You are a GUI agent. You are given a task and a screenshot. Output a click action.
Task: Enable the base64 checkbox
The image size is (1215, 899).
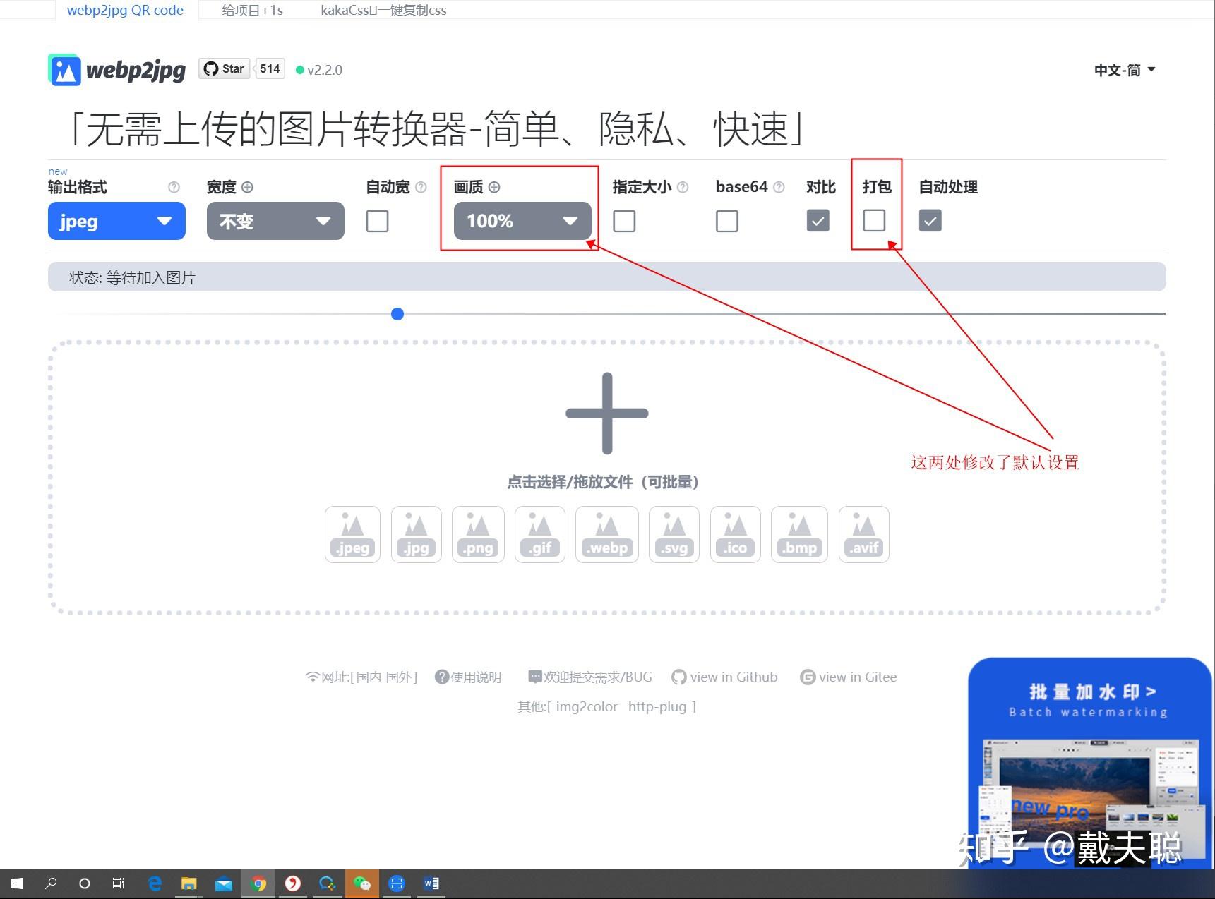727,221
